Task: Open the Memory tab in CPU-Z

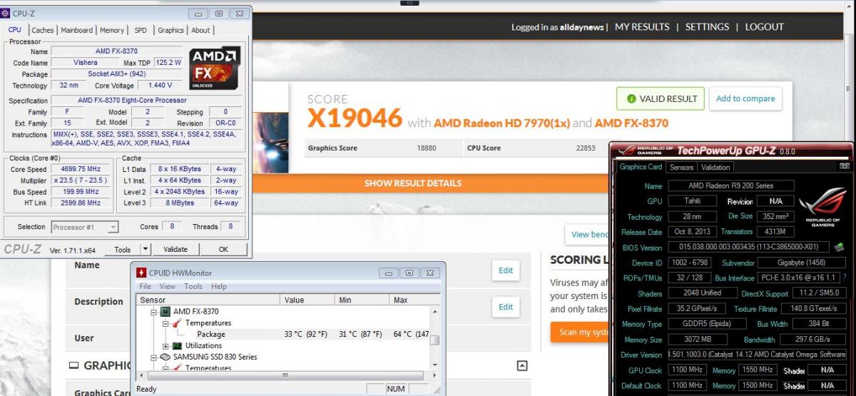Action: pos(111,30)
